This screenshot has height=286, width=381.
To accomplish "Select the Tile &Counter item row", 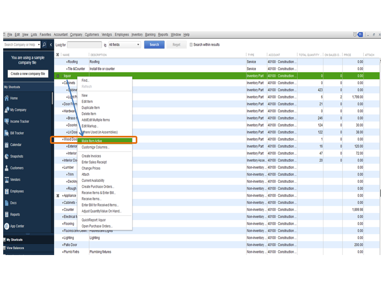I will pyautogui.click(x=217, y=69).
